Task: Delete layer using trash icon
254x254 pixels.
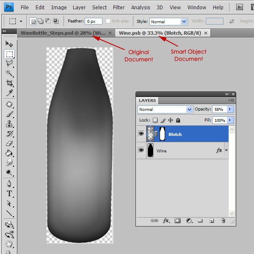Action: point(223,221)
